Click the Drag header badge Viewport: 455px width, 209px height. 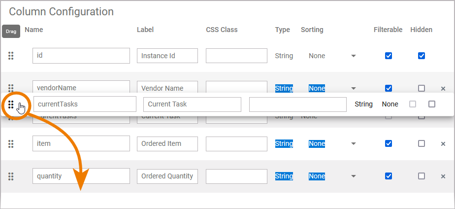point(11,31)
